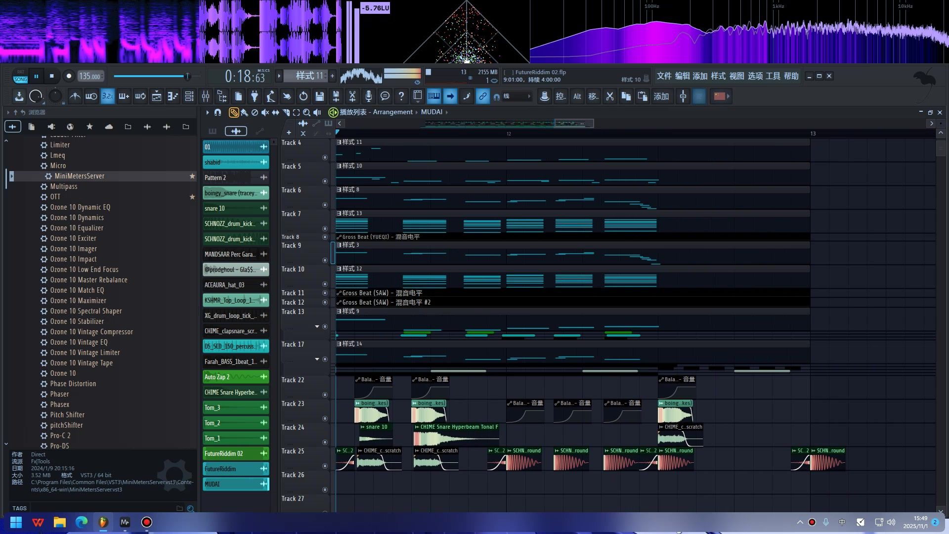Select the Zoom magnifier tool in playlist
The width and height of the screenshot is (949, 534).
tap(306, 113)
